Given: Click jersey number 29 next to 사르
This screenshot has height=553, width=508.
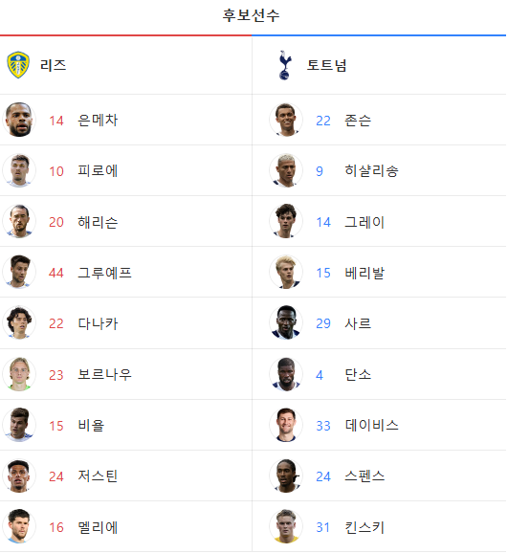Looking at the screenshot, I should 323,323.
